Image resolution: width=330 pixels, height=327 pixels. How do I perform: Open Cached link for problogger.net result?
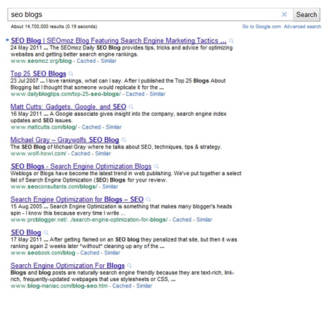[x=182, y=220]
